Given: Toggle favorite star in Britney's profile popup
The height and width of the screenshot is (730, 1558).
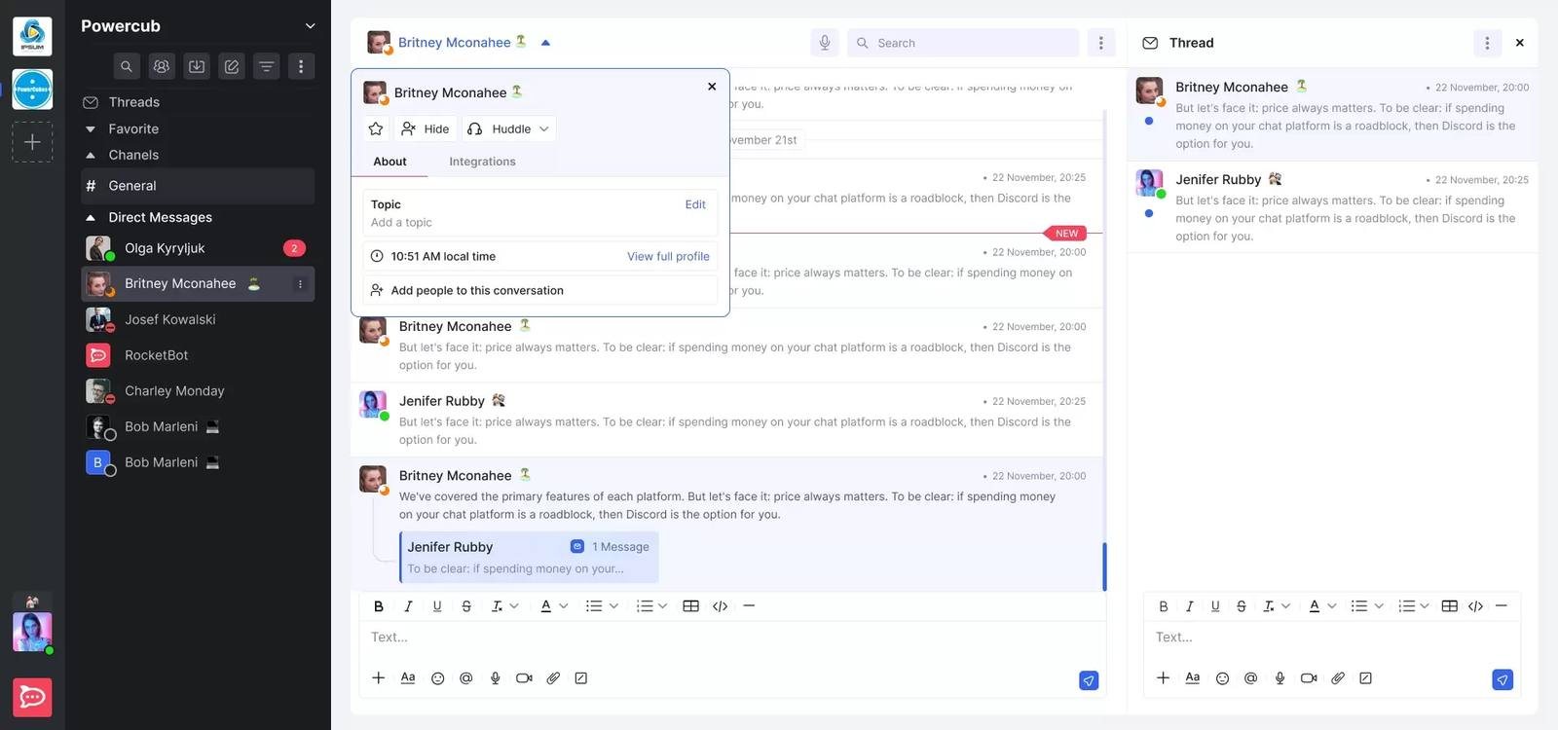Looking at the screenshot, I should point(376,128).
